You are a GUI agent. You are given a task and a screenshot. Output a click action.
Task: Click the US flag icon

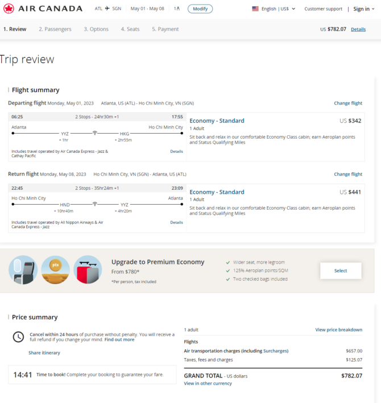click(x=255, y=9)
